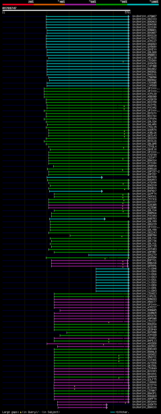Select hit label UniRef100_Q56YY1
The height and width of the screenshot is (414, 161).
pos(144,358)
